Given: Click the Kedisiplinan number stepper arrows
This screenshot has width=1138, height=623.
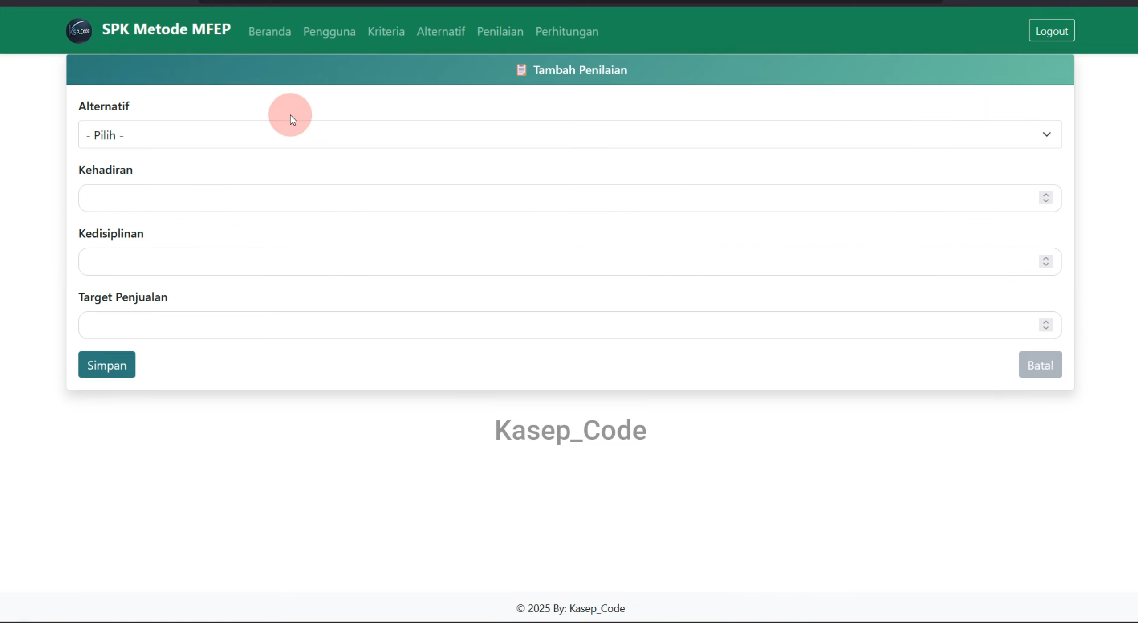Looking at the screenshot, I should [x=1046, y=261].
